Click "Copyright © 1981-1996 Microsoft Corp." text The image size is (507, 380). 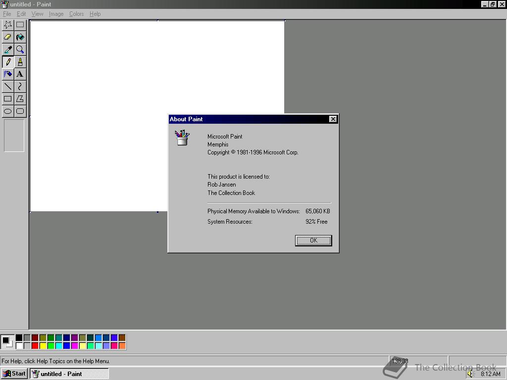[253, 152]
